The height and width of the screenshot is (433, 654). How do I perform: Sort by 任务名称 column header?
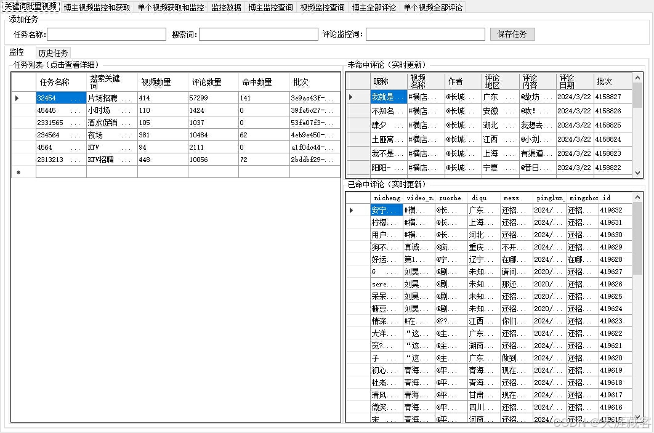click(62, 82)
